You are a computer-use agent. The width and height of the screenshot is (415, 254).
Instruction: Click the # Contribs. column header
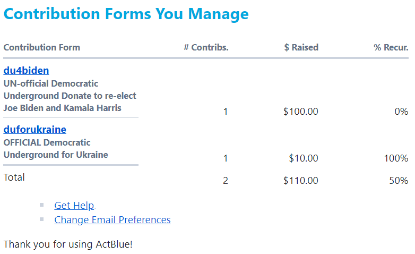click(x=206, y=47)
